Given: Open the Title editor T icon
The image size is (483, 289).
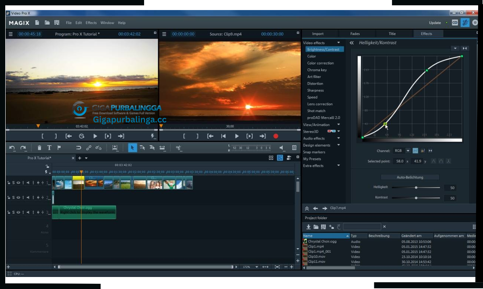Looking at the screenshot, I should pos(49,148).
